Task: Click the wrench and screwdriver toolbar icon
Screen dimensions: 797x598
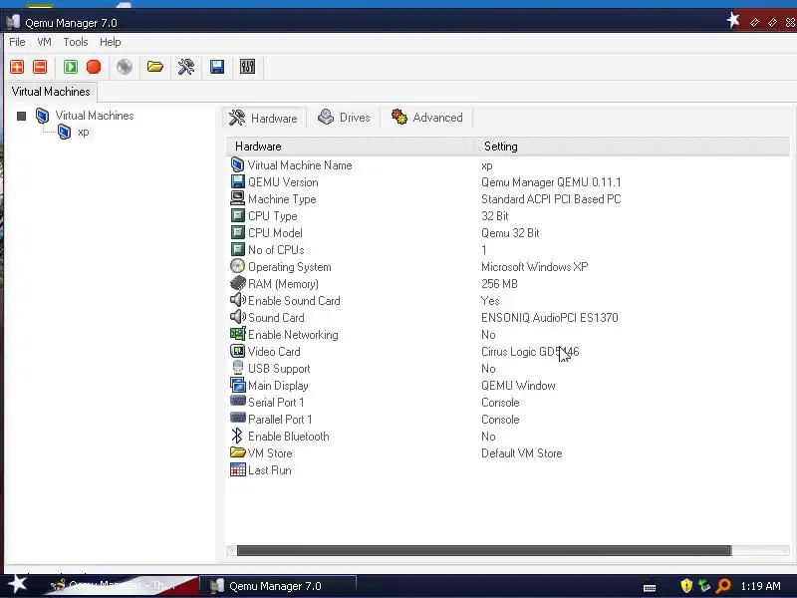Action: click(186, 67)
